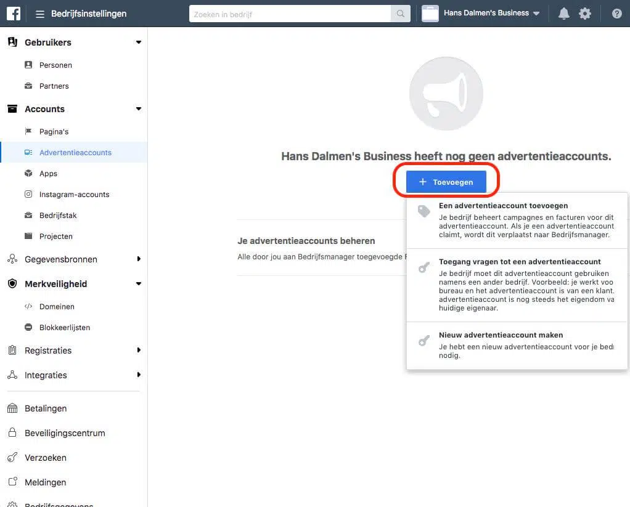630x507 pixels.
Task: Expand the Gegevensbronnen section
Action: click(x=138, y=259)
